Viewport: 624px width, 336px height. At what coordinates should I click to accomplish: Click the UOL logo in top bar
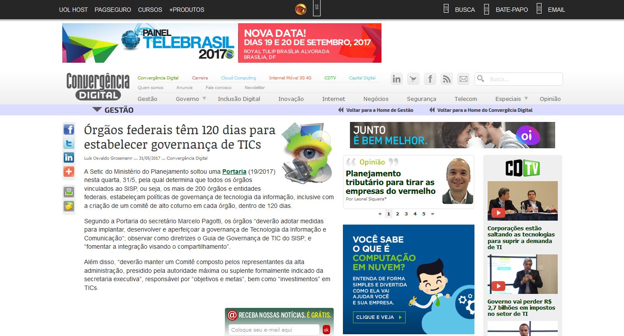coord(301,9)
